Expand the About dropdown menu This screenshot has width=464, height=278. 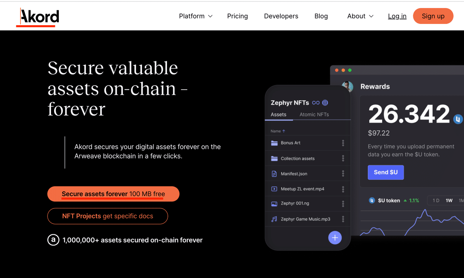(360, 16)
